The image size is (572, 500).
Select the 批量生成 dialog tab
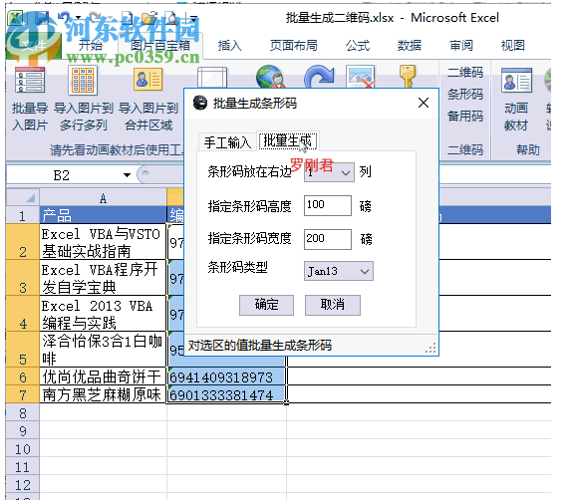pos(287,140)
